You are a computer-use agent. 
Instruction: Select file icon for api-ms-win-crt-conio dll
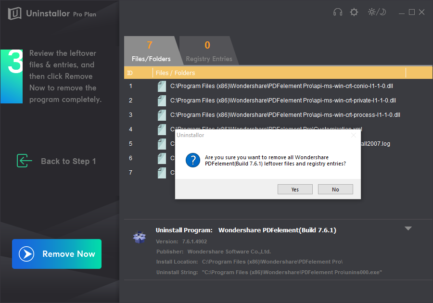pos(162,86)
